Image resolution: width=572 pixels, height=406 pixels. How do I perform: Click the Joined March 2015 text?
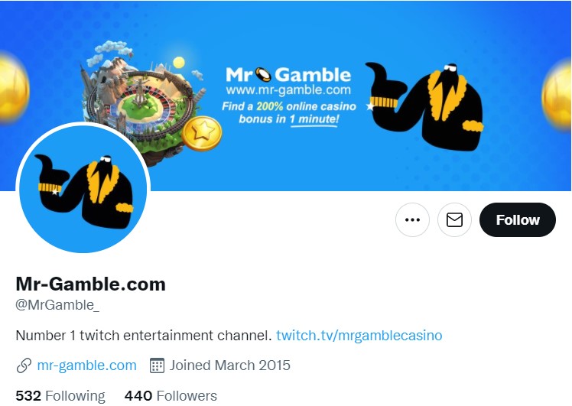coord(230,365)
